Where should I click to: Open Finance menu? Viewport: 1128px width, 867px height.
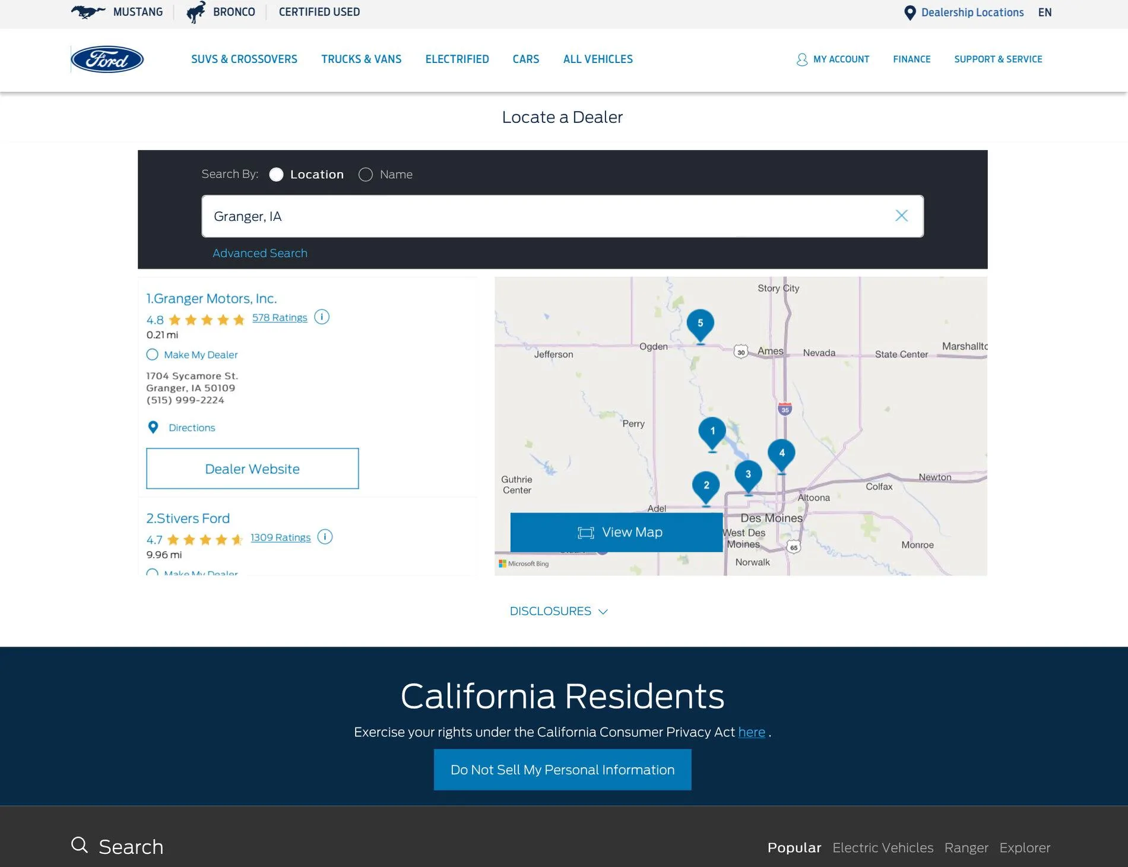pyautogui.click(x=911, y=59)
